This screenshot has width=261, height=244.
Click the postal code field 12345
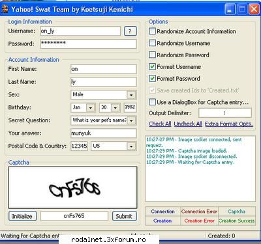(x=80, y=146)
